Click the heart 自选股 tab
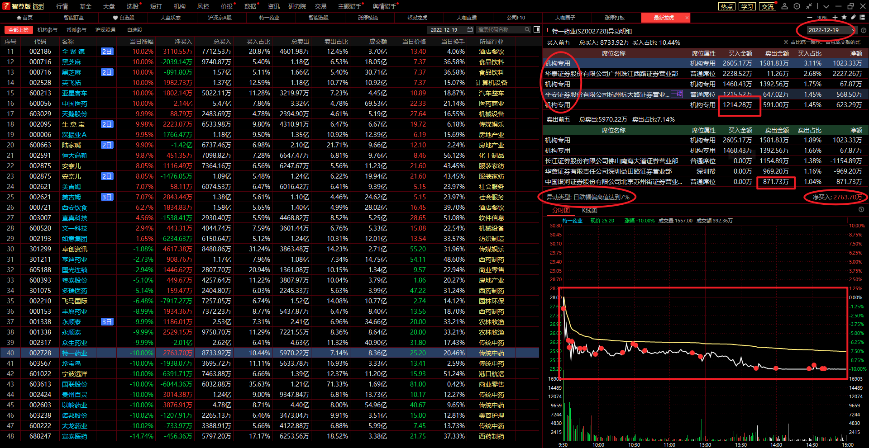 (x=124, y=18)
